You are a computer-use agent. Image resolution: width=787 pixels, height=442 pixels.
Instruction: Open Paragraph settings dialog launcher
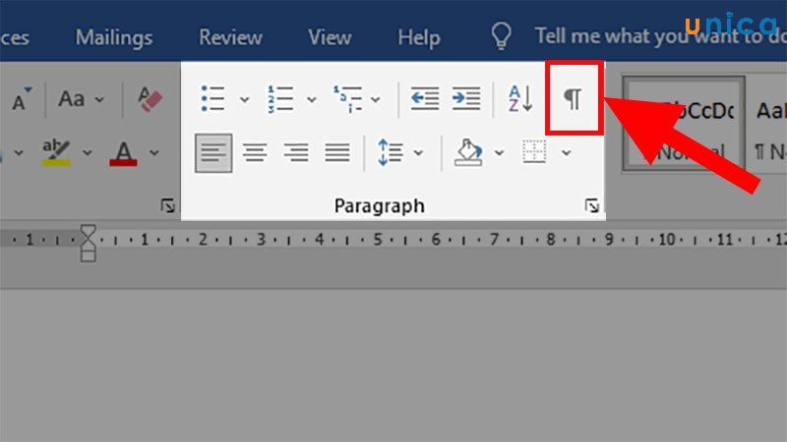tap(591, 205)
